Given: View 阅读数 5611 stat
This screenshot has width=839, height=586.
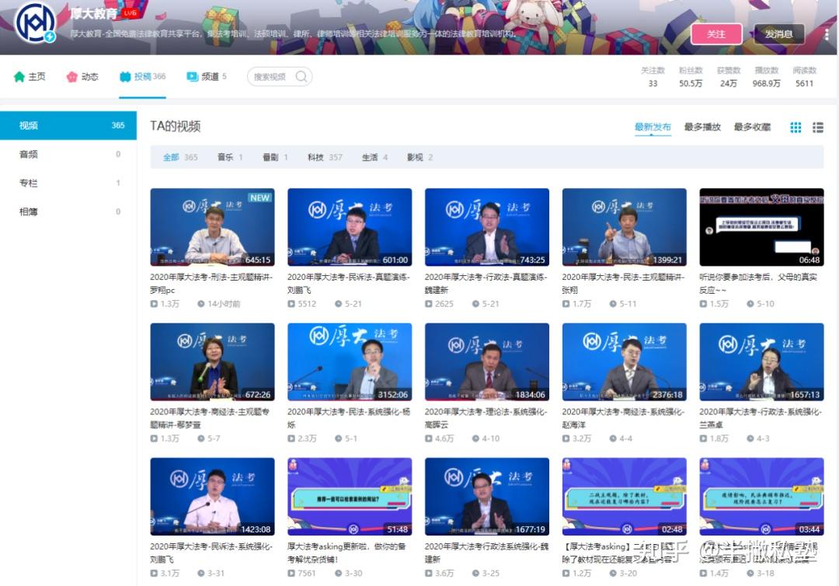Looking at the screenshot, I should (x=804, y=76).
